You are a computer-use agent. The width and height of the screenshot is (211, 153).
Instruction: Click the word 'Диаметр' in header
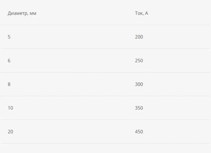click(x=18, y=13)
